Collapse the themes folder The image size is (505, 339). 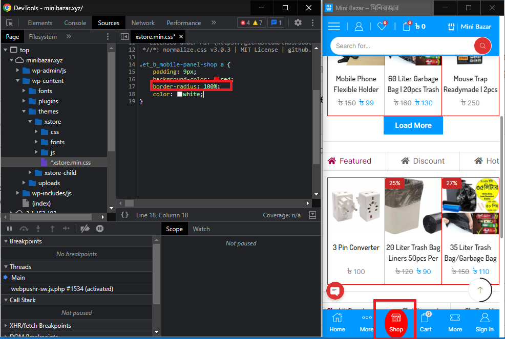(24, 111)
